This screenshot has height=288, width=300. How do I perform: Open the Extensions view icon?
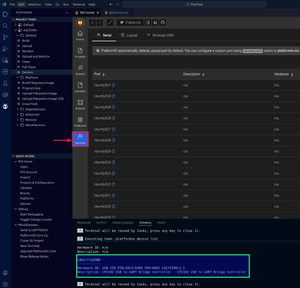click(x=5, y=72)
